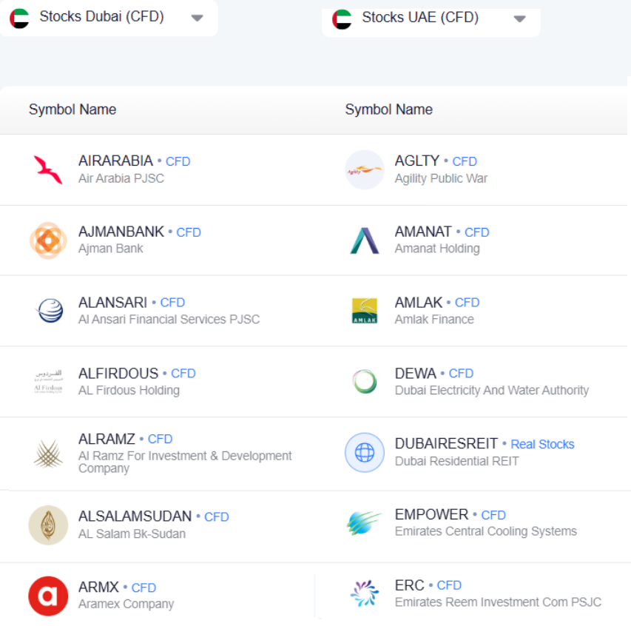
Task: Click the Amlak Finance logo
Action: tap(365, 311)
